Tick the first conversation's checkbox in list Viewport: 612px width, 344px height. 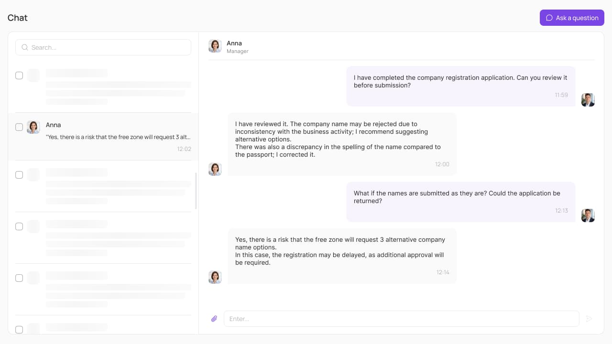[x=19, y=75]
